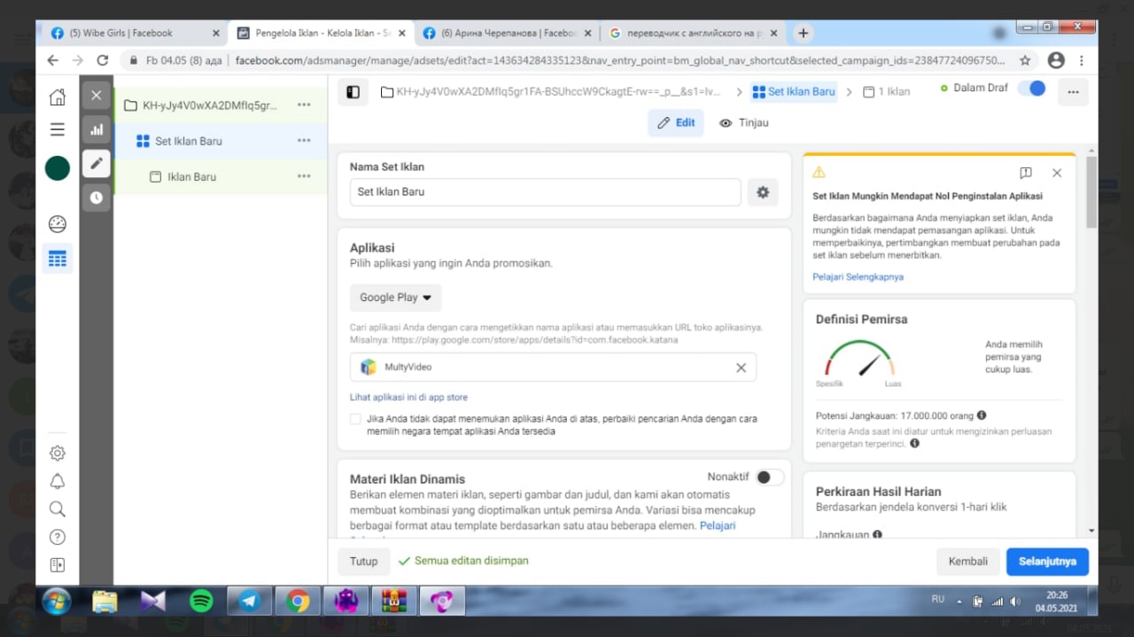Open the Pelajari link under Materi Iklan Dinamis

(718, 525)
